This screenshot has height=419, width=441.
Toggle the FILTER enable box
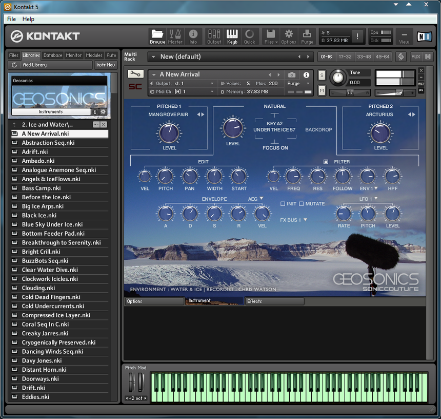[x=326, y=162]
